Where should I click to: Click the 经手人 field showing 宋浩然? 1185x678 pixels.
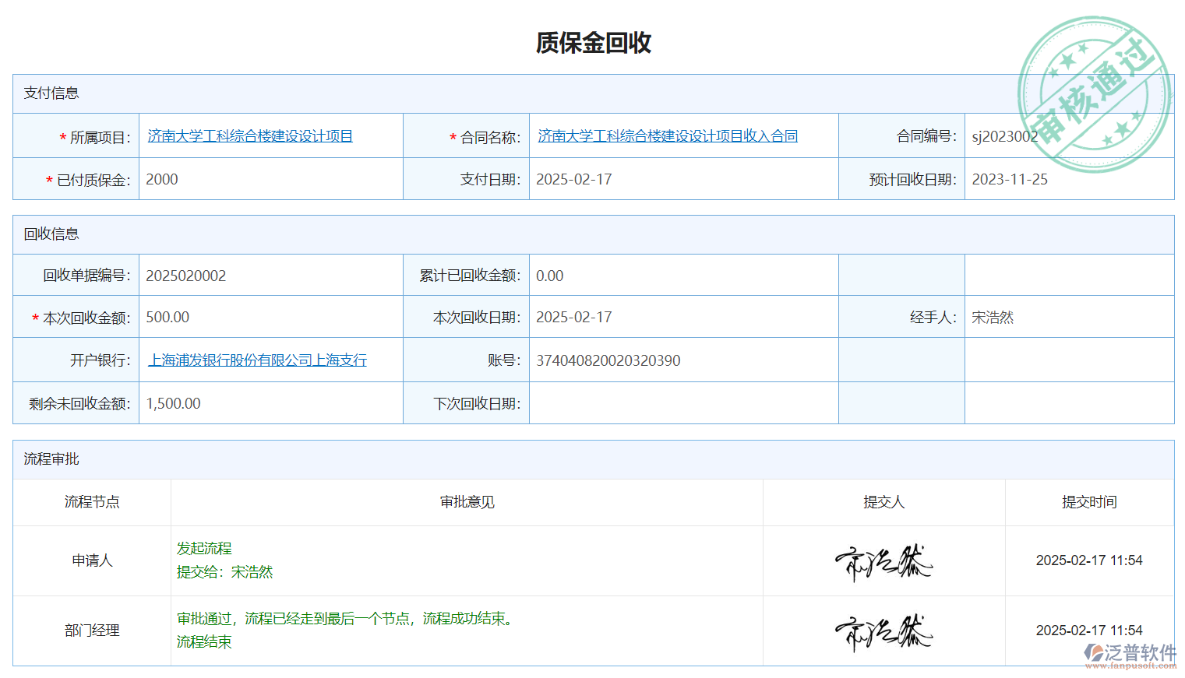pos(993,318)
